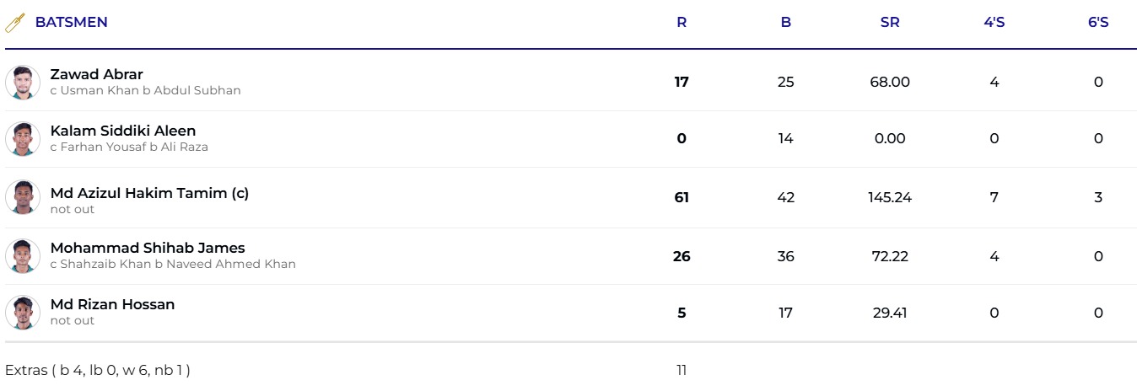Click Zawad Abrar's dismissal details text
This screenshot has height=391, width=1137.
coord(145,90)
